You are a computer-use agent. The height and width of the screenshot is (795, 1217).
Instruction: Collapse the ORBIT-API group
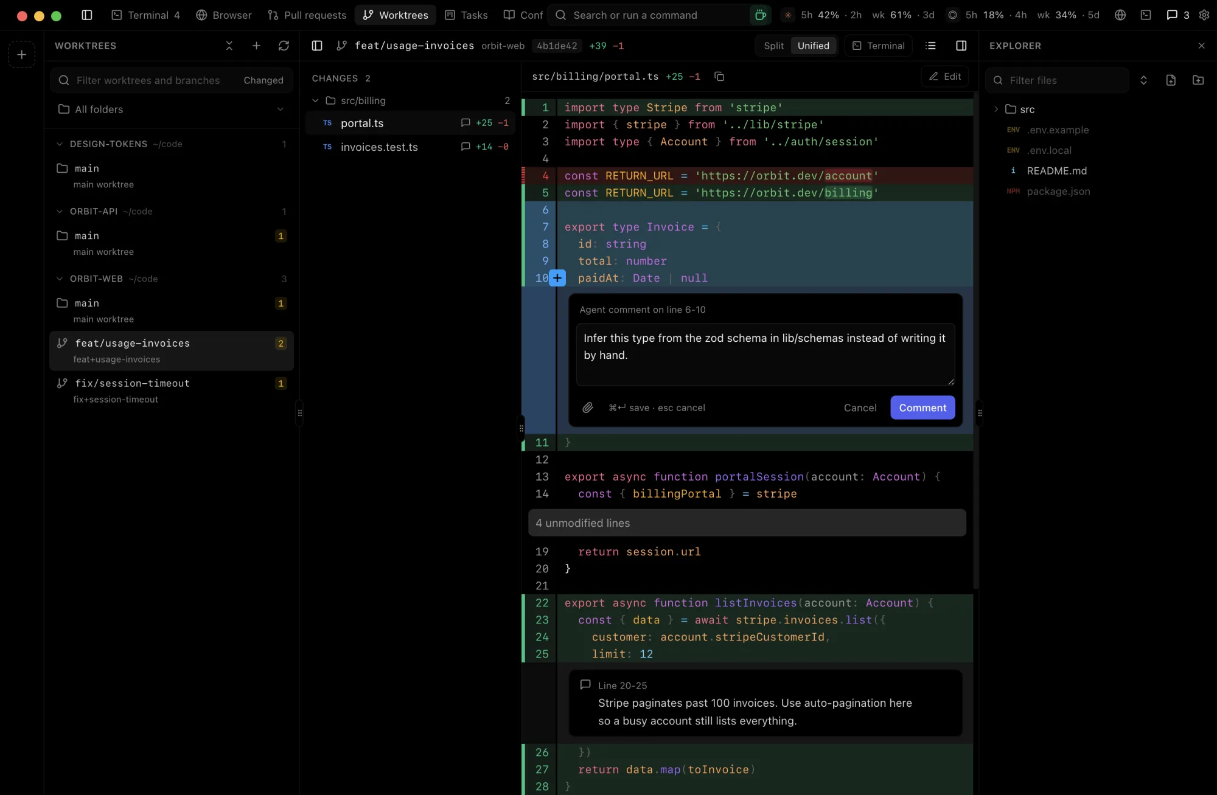60,212
